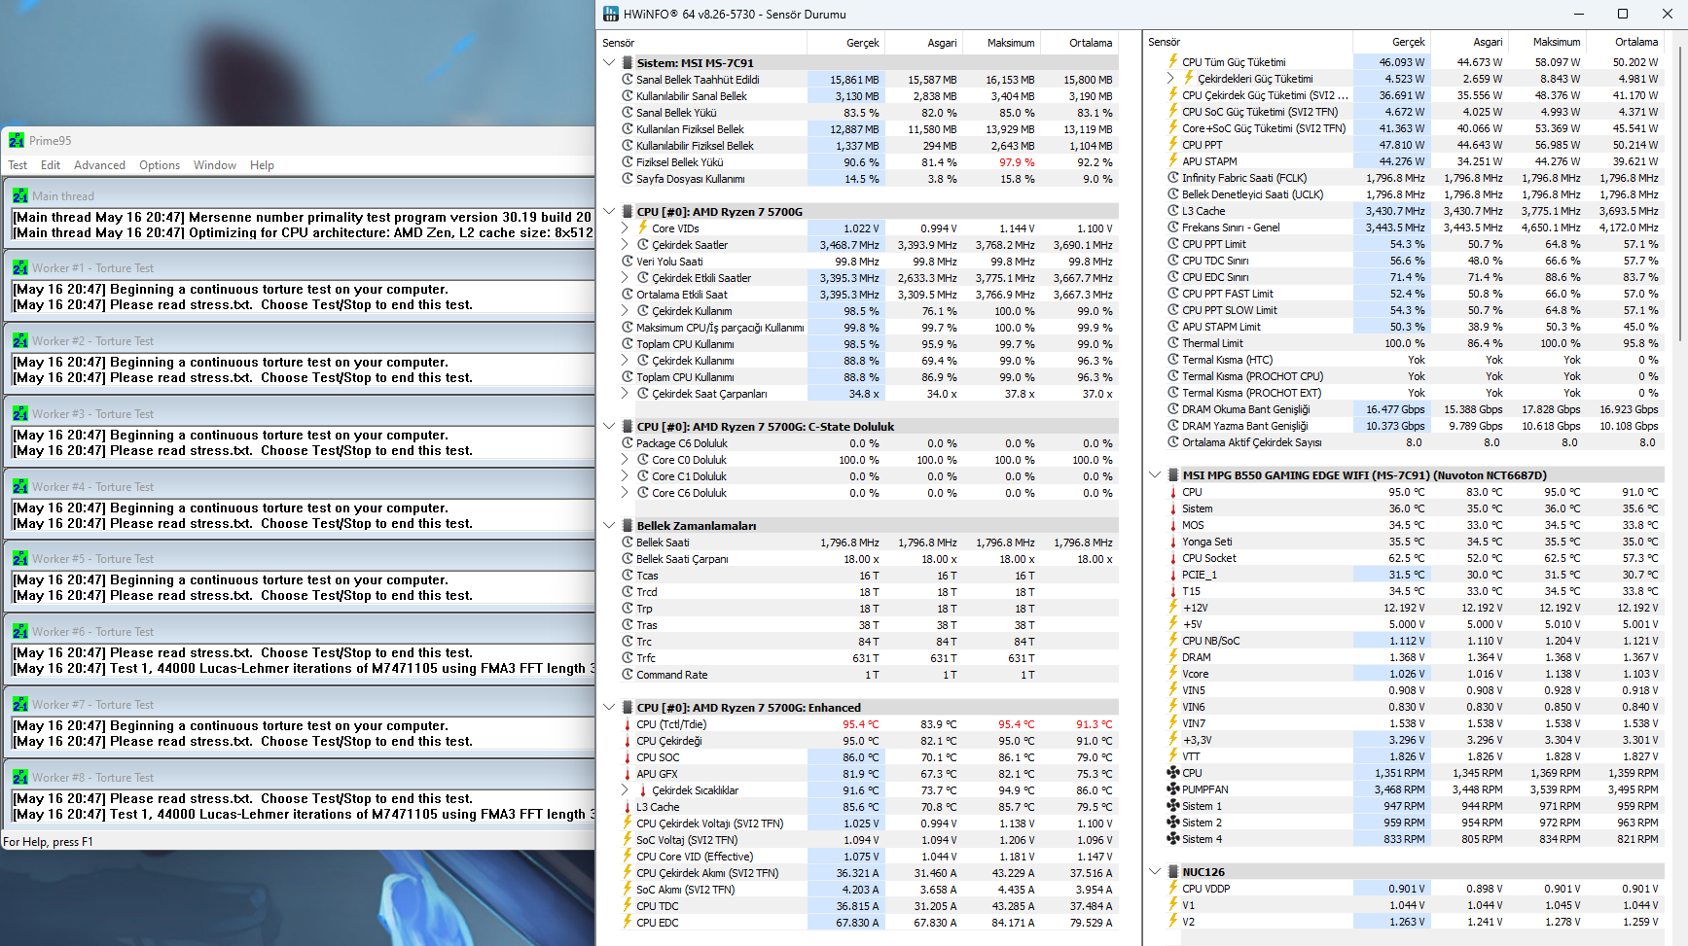Image resolution: width=1688 pixels, height=946 pixels.
Task: Click the clock icon beside L3 Cache frequency
Action: [x=1173, y=210]
